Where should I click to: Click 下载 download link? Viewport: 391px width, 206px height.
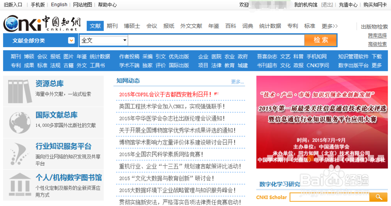pyautogui.click(x=377, y=57)
